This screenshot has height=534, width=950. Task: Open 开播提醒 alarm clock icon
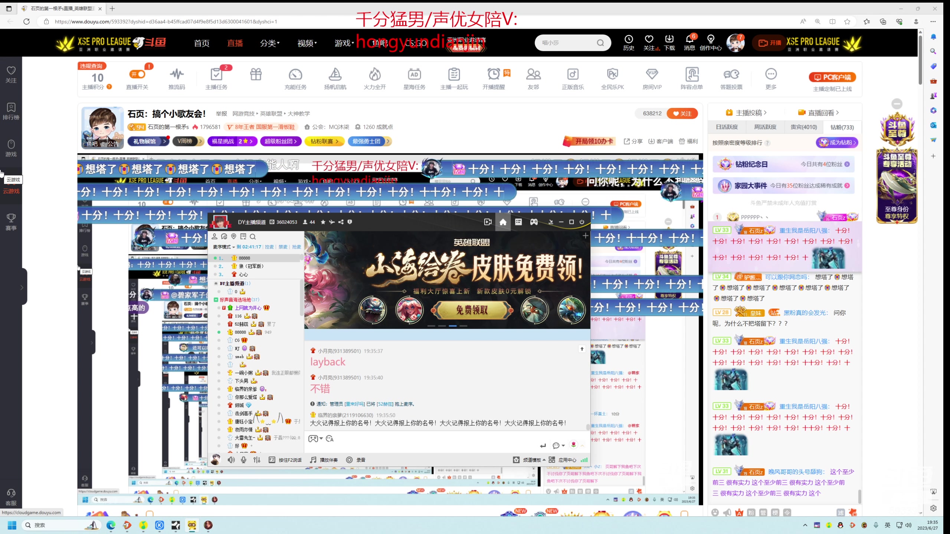click(x=494, y=74)
